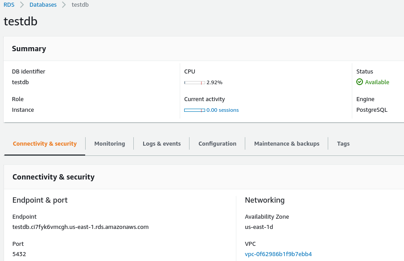
Task: Click the chevron separator after RDS breadcrumb
Action: 21,5
